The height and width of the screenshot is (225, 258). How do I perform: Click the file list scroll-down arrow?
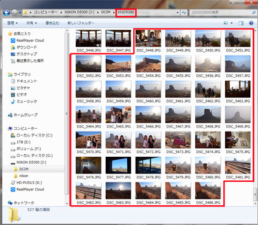pos(256,203)
